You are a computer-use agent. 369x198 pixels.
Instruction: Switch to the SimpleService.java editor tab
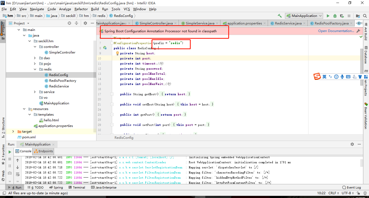[200, 23]
